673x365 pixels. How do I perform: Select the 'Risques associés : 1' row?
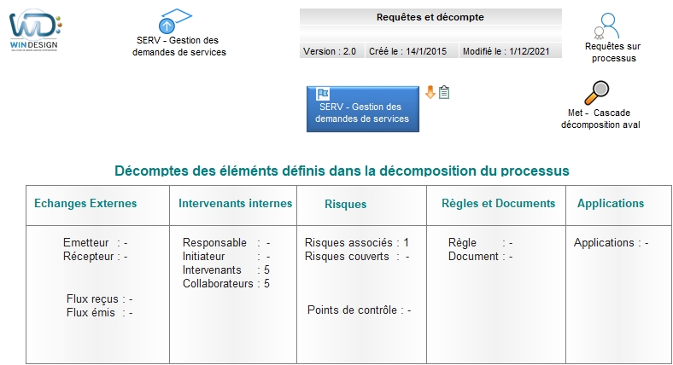click(x=357, y=242)
